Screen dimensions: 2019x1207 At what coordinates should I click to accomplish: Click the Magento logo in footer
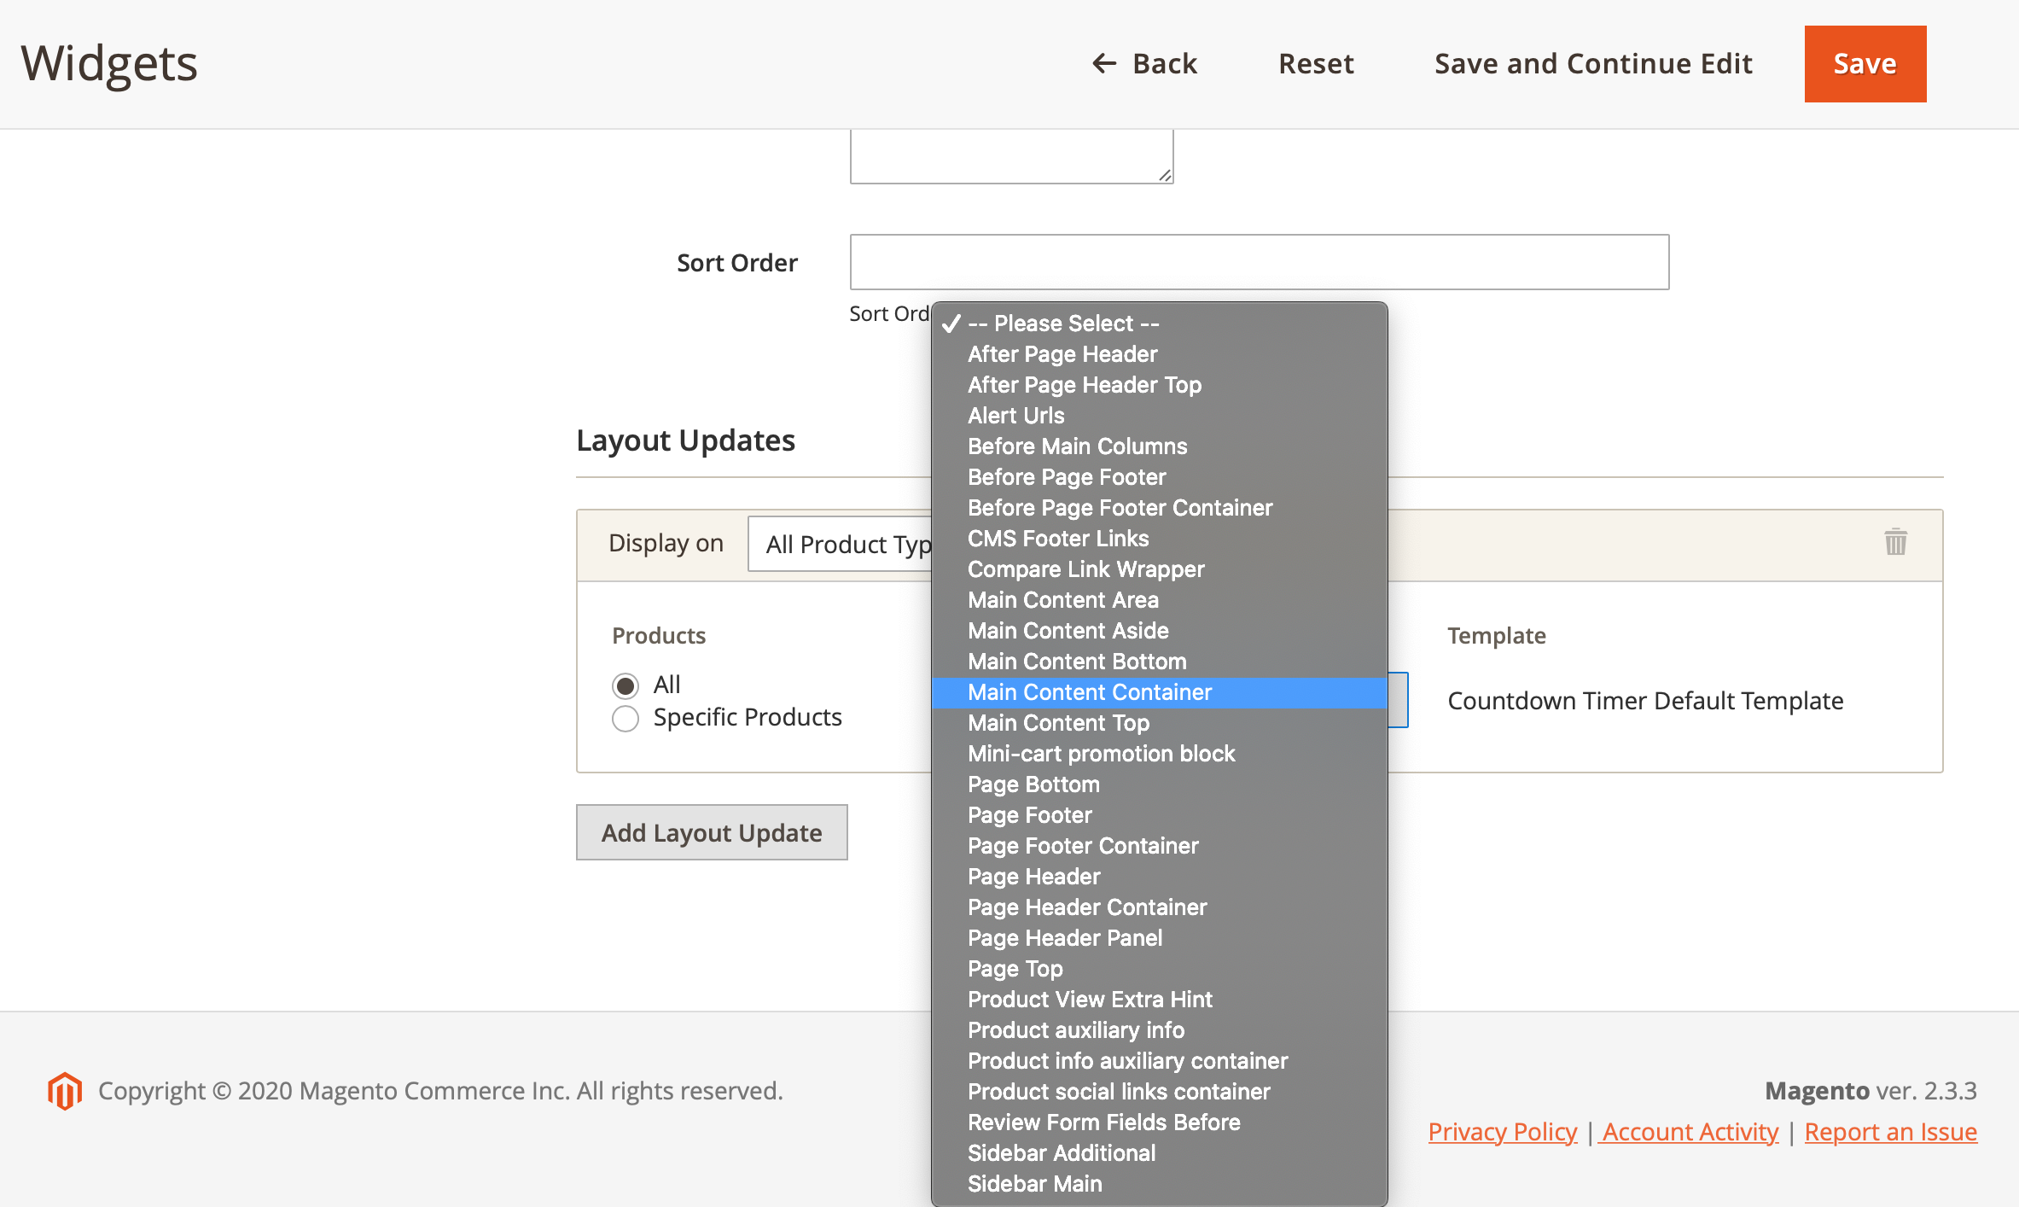[x=65, y=1090]
